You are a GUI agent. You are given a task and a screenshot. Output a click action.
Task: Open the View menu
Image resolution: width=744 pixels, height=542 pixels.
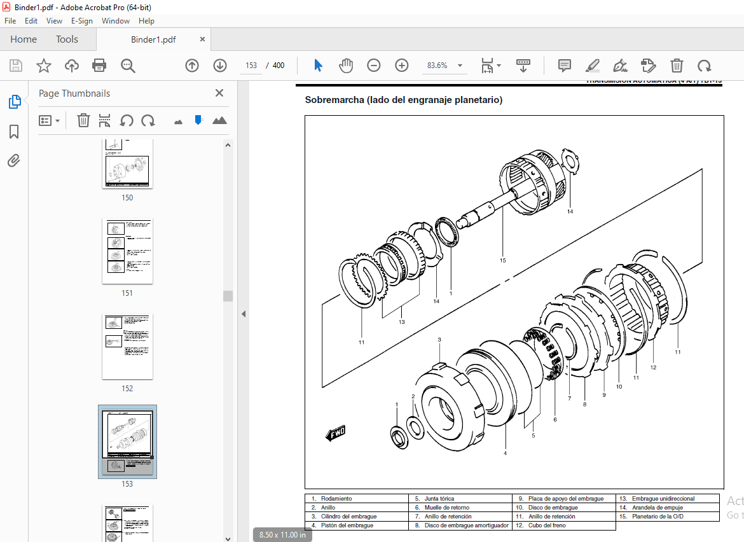[54, 21]
